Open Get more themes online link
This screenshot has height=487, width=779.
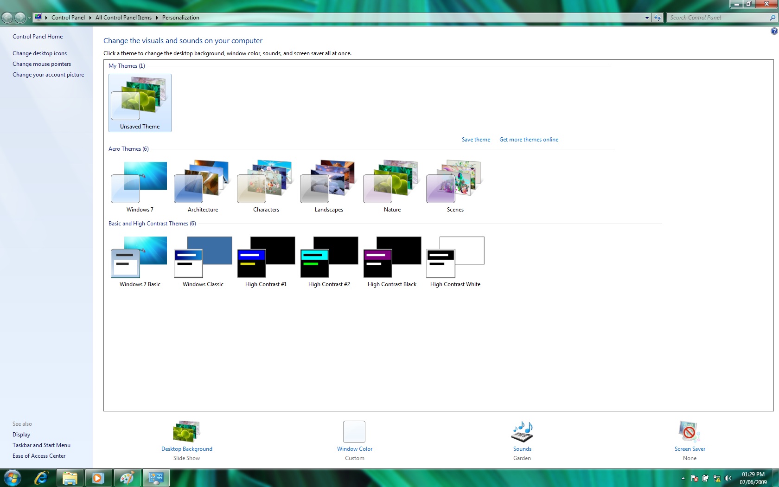coord(529,140)
